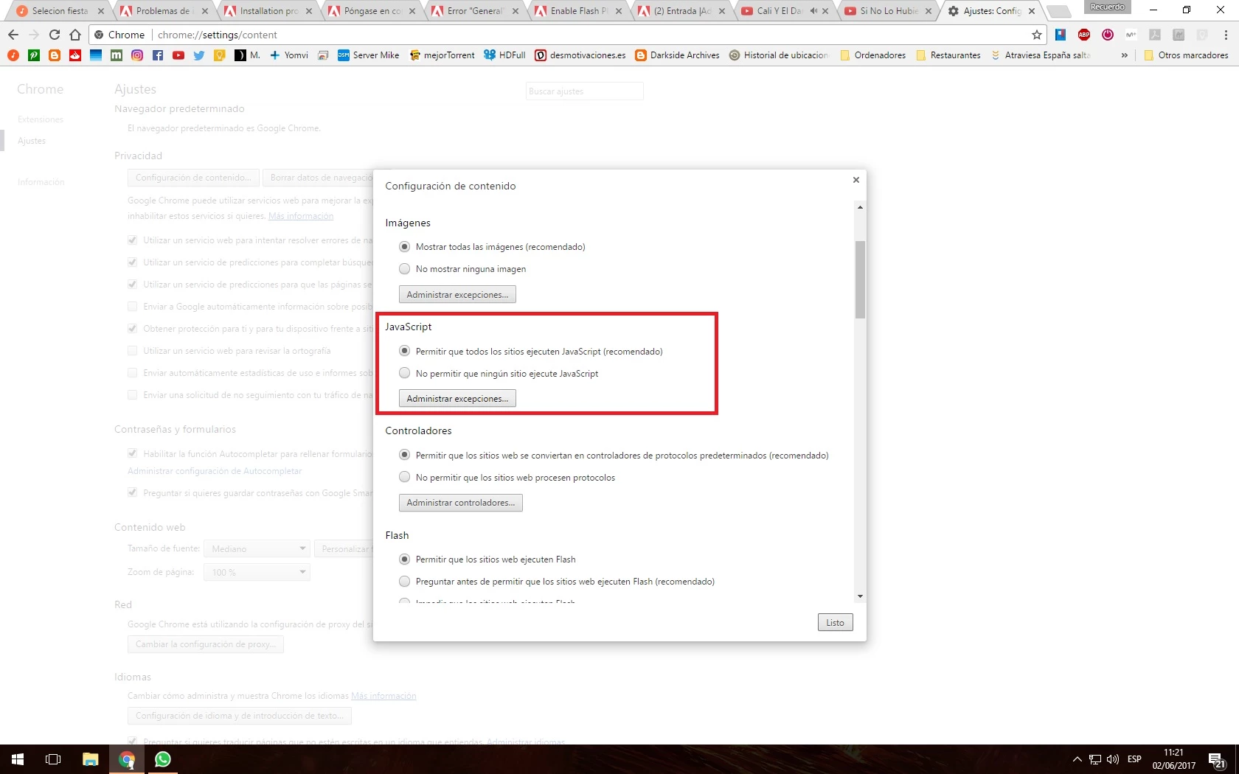
Task: Open Task View on the taskbar
Action: (x=53, y=759)
